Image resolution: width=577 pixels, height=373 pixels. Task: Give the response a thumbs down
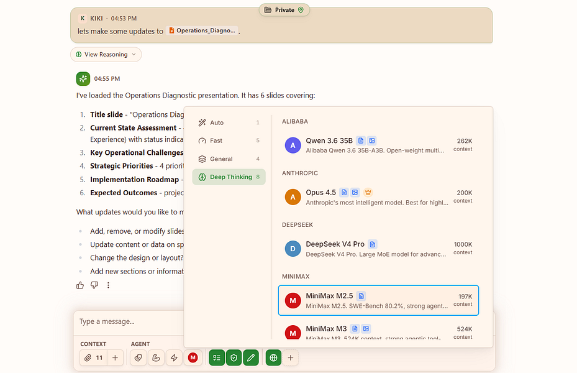94,285
